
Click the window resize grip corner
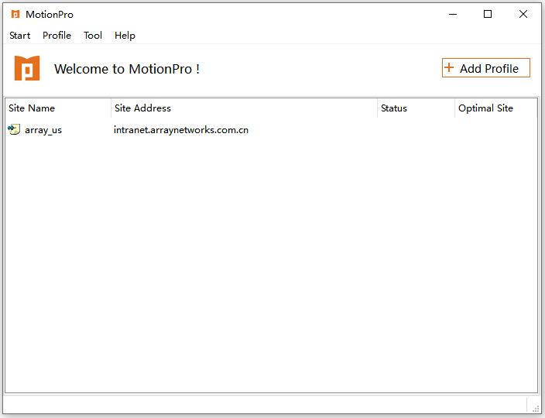point(536,408)
